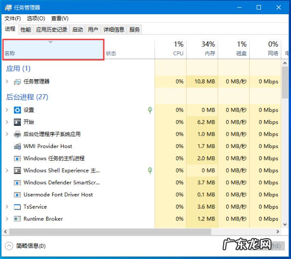This screenshot has width=291, height=259.
Task: Click the Task Manager title bar icon
Action: coord(8,8)
